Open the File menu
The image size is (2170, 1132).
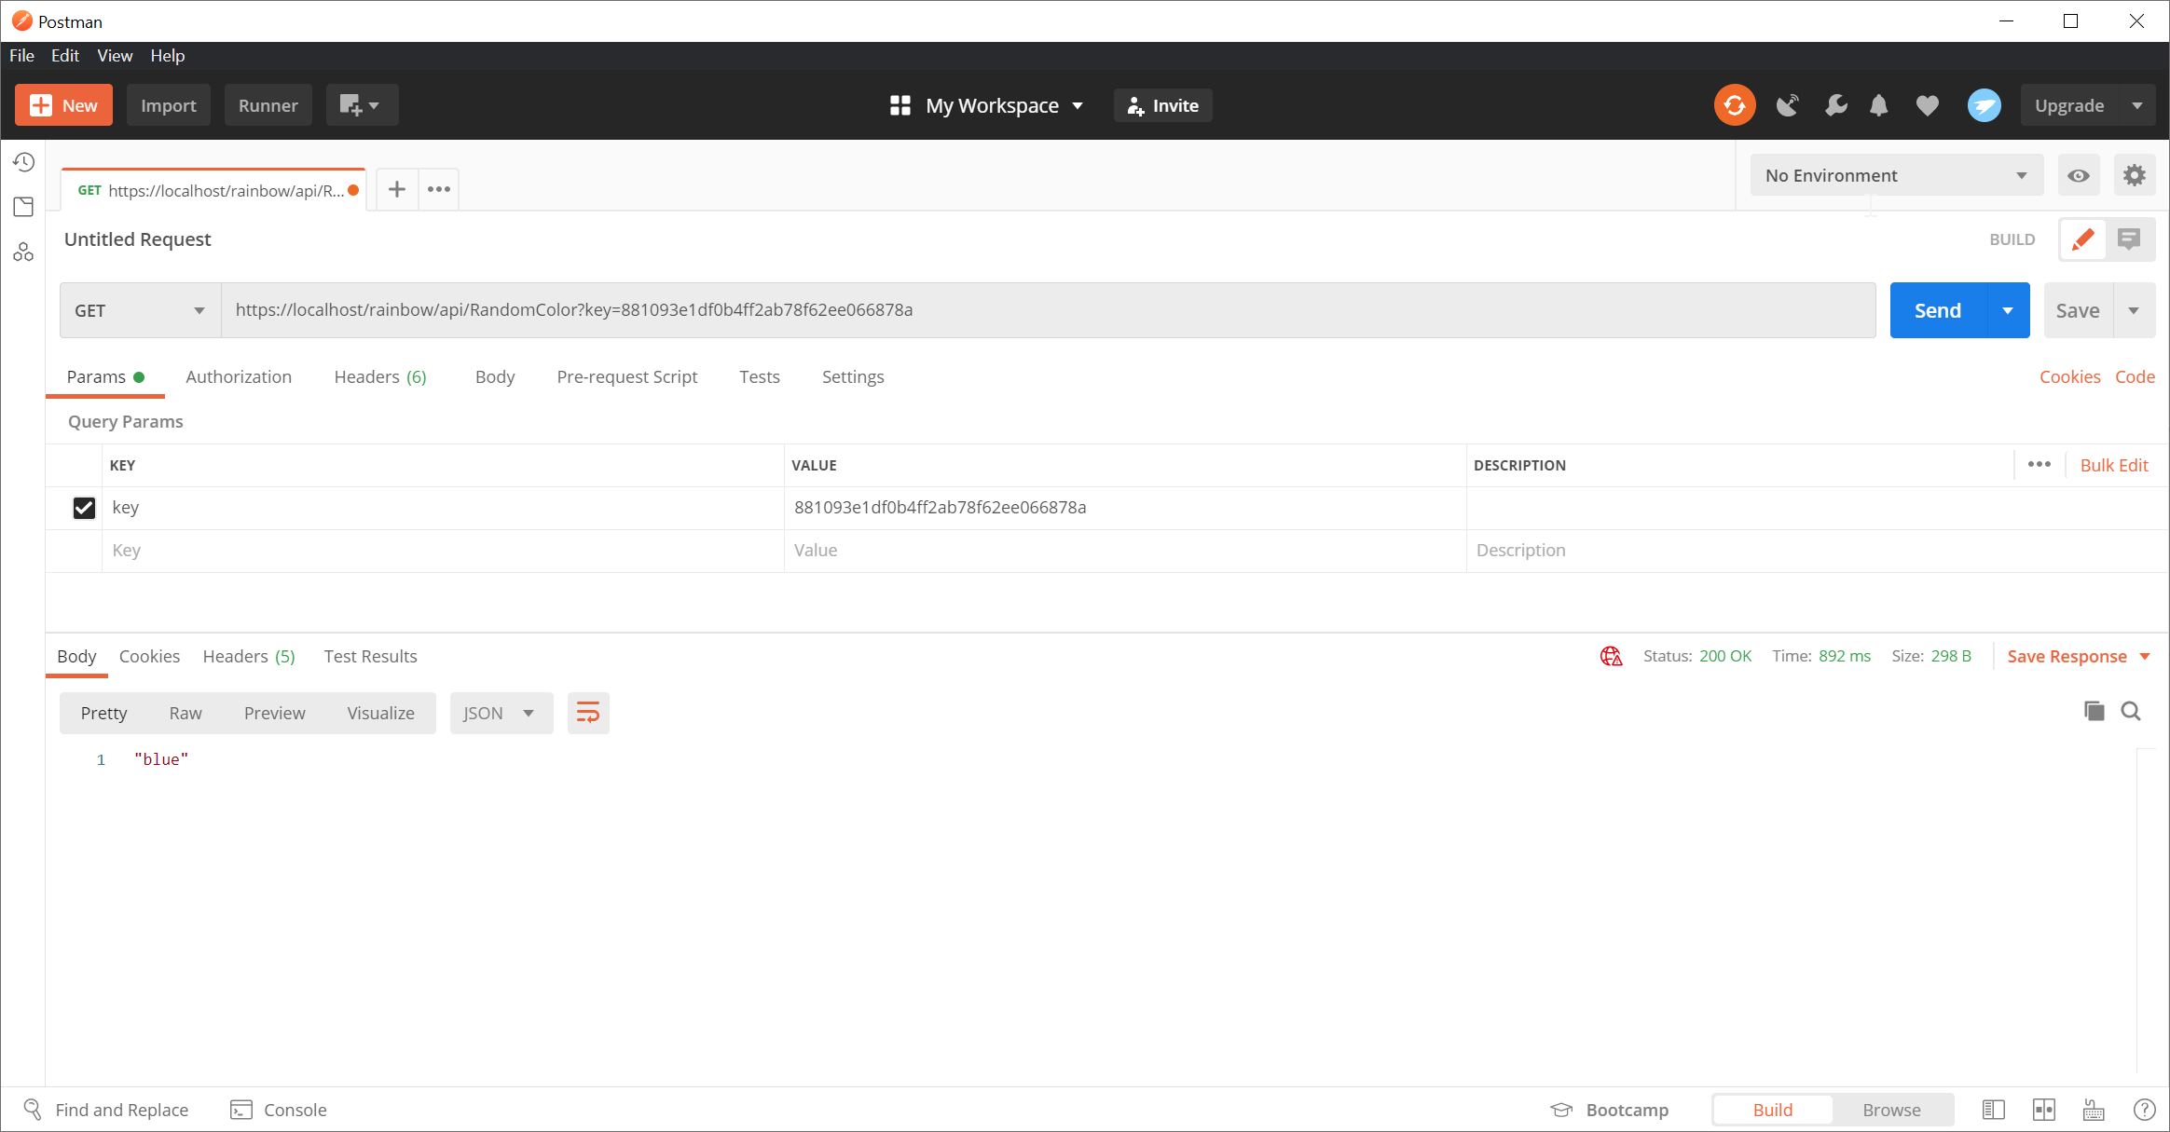21,56
